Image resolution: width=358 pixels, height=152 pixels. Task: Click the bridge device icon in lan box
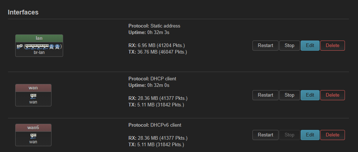point(19,46)
